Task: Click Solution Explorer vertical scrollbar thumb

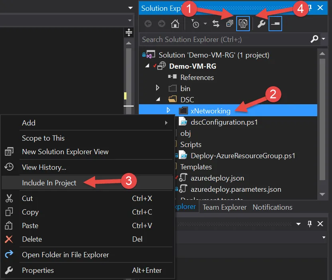Action: tap(322, 119)
